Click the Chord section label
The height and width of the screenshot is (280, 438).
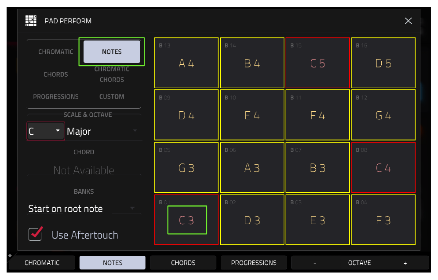pos(84,152)
